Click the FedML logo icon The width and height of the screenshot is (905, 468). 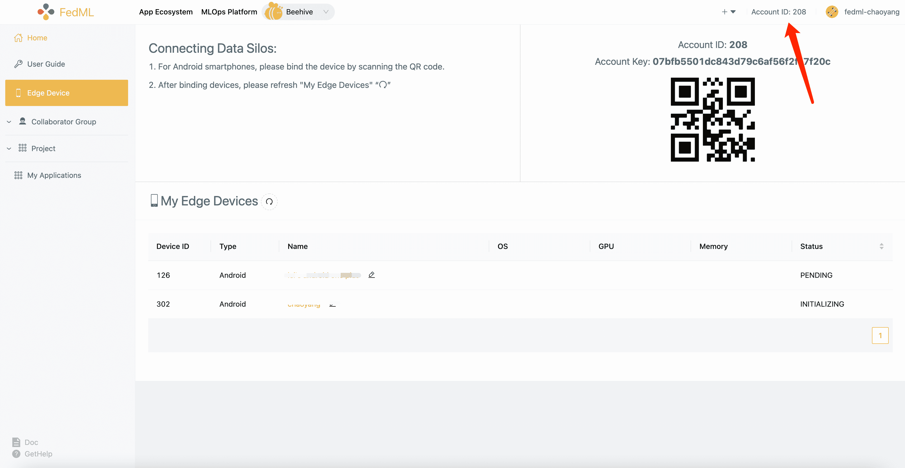click(x=46, y=12)
